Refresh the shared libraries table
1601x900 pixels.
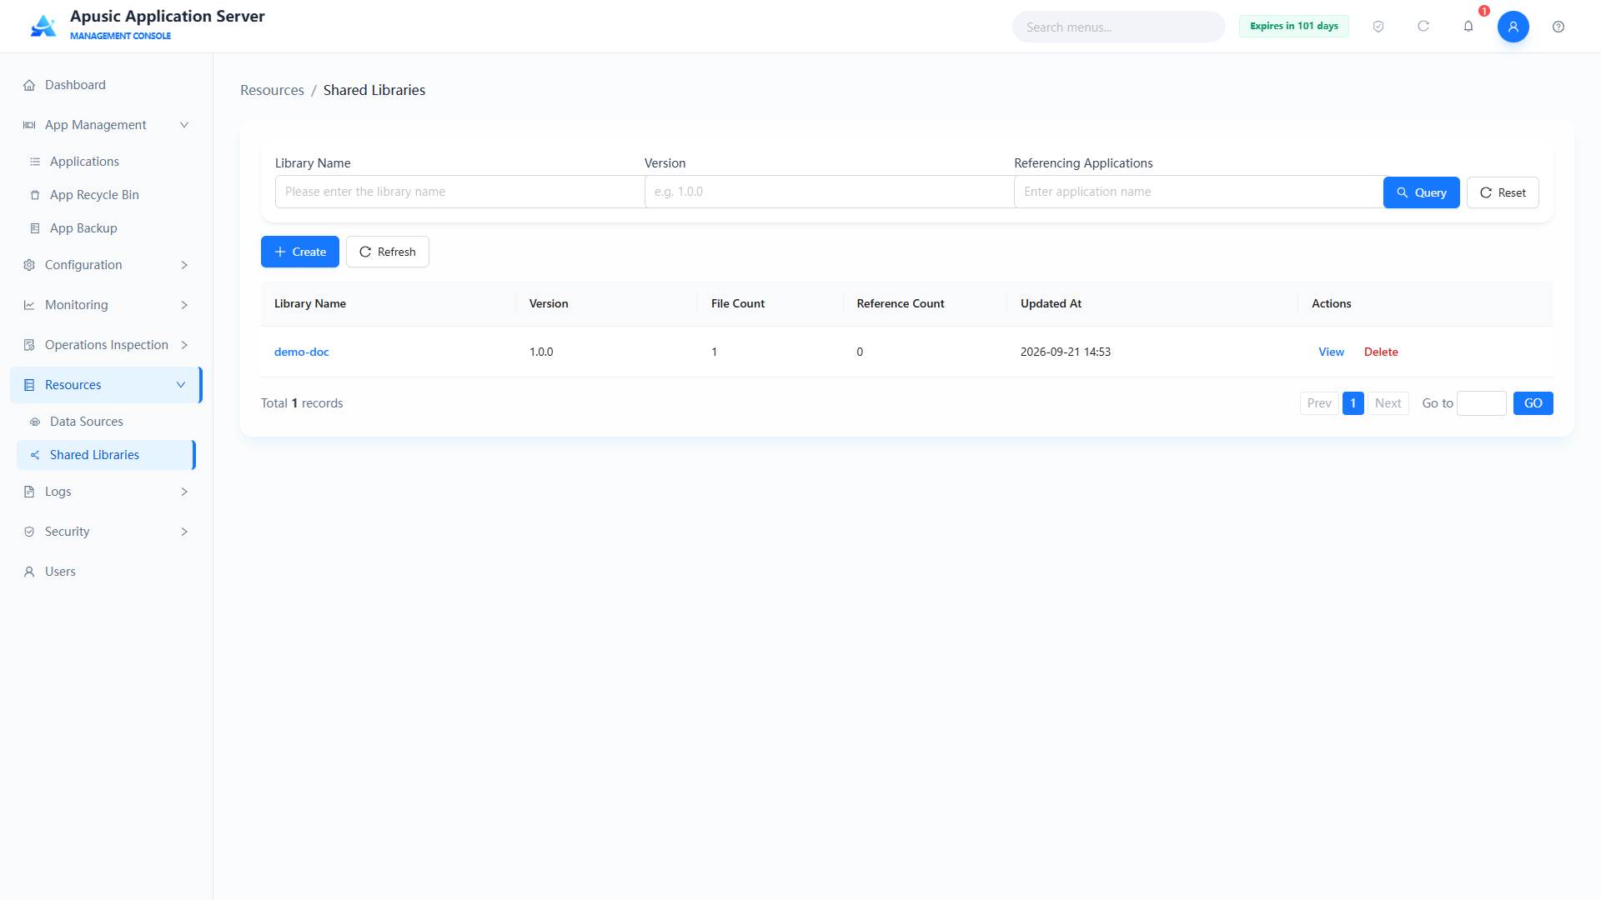388,252
